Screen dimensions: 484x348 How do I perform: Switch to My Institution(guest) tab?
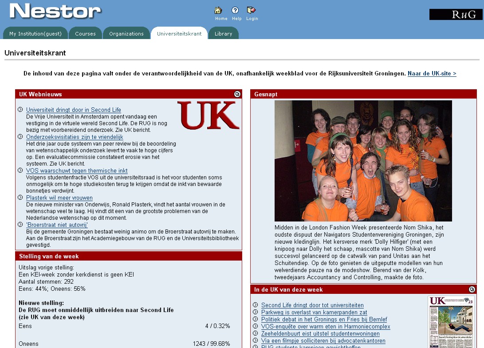click(35, 33)
